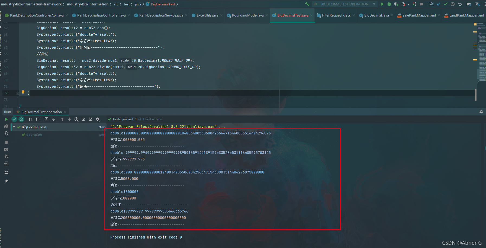Rollback changes with Git revert arrow
The image size is (486, 248).
point(460,4)
